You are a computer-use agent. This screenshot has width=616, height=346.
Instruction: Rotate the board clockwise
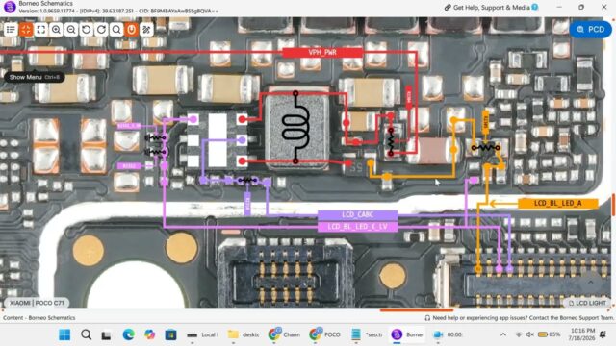tap(101, 30)
